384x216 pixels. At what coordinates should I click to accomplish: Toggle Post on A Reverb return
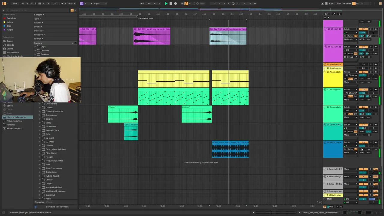(x=375, y=169)
